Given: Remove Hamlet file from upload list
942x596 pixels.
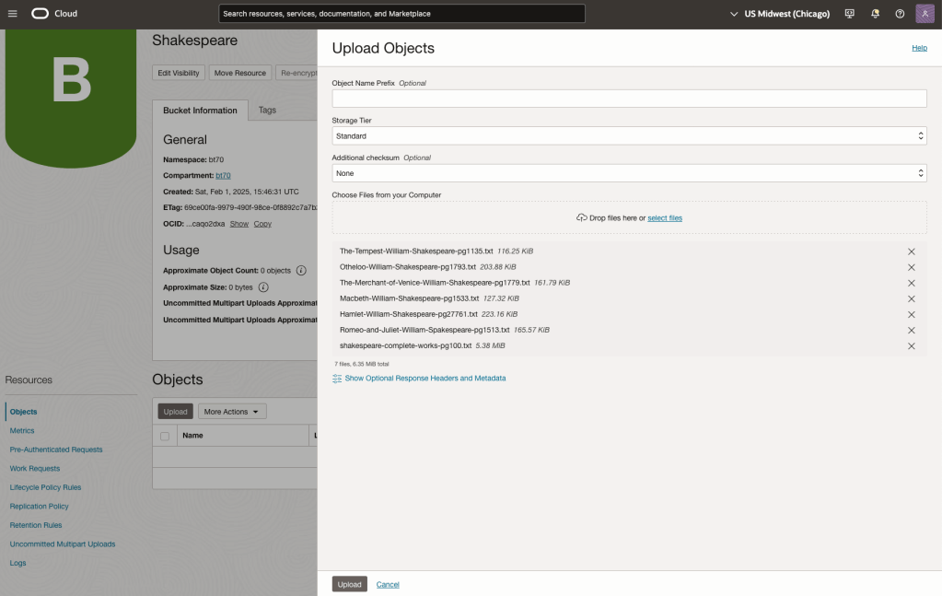Looking at the screenshot, I should 912,314.
